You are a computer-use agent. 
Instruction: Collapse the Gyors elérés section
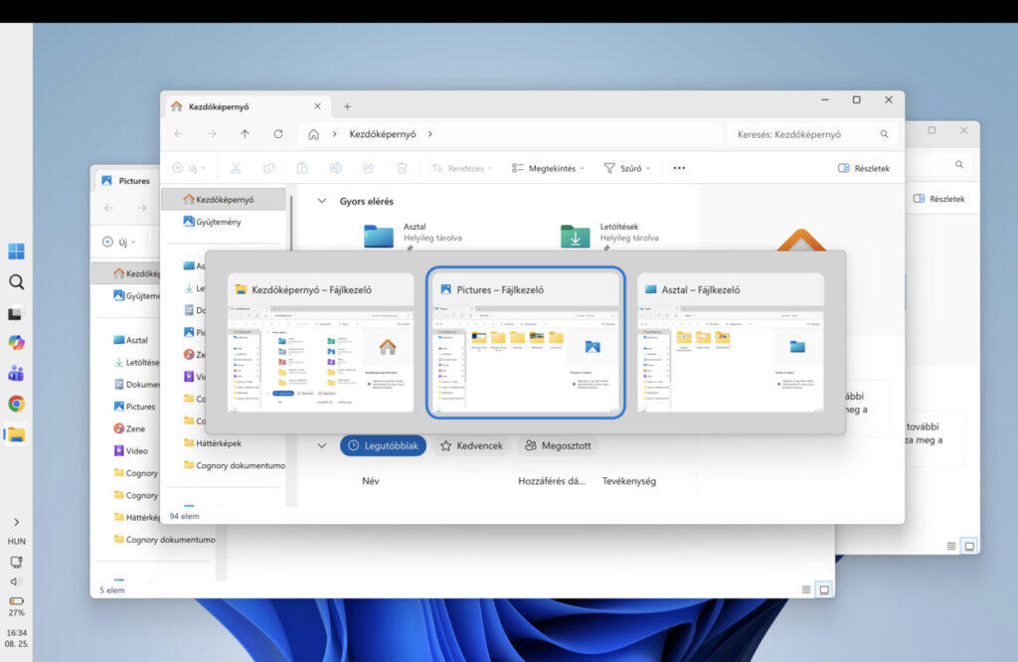[x=321, y=201]
